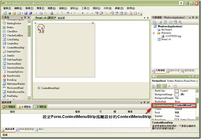Screen dimensions: 201x139
Task: Click the 描述 column header in Error List
Action: (x=12, y=112)
